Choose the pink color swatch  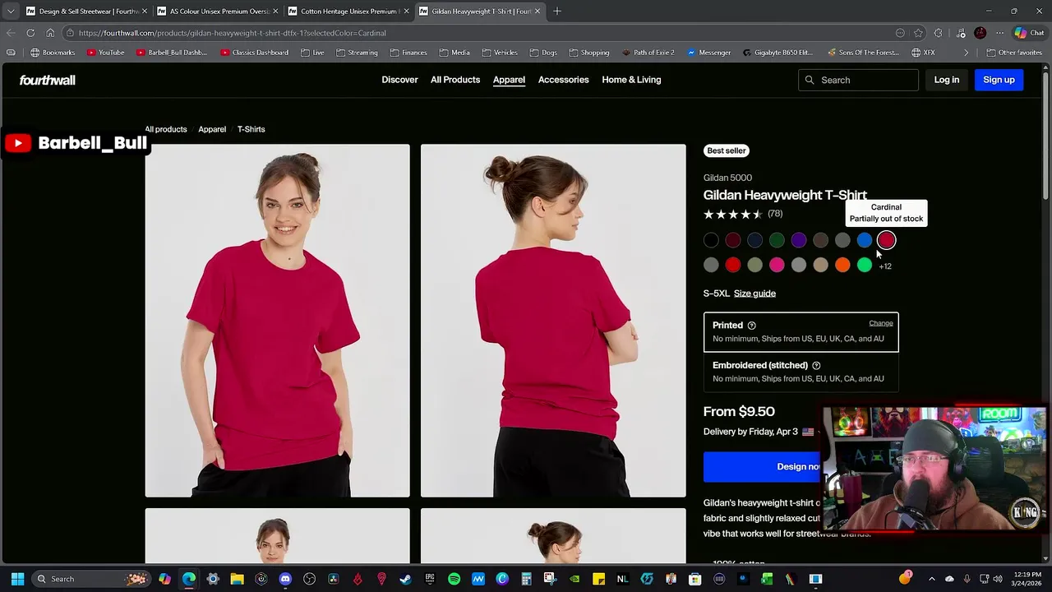tap(777, 265)
